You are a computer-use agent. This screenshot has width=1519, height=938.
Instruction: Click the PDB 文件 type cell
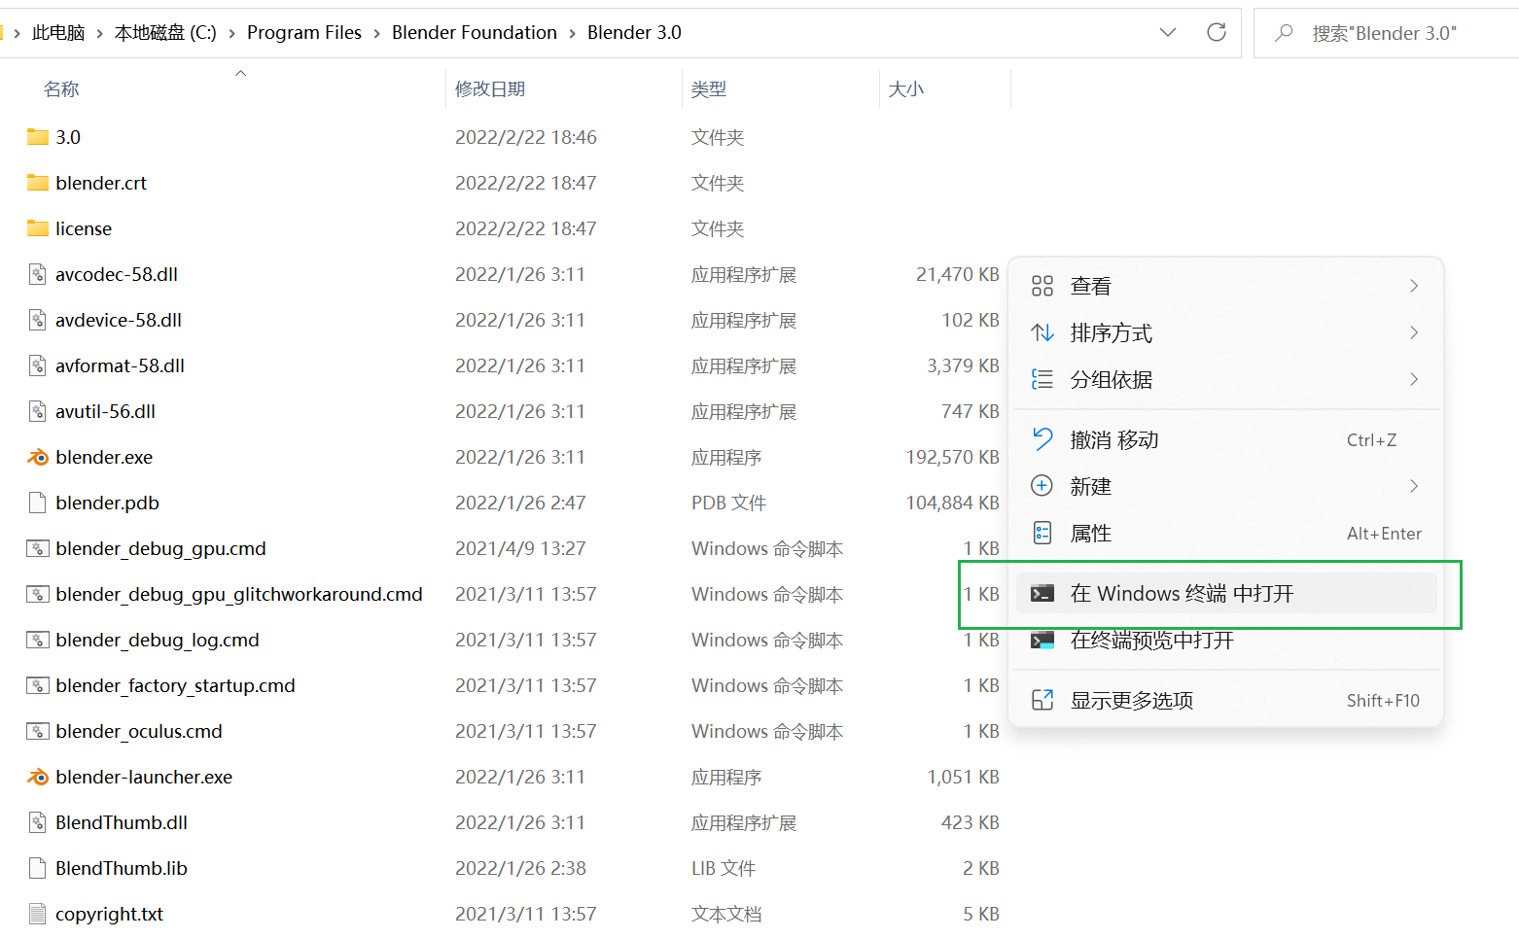coord(728,503)
